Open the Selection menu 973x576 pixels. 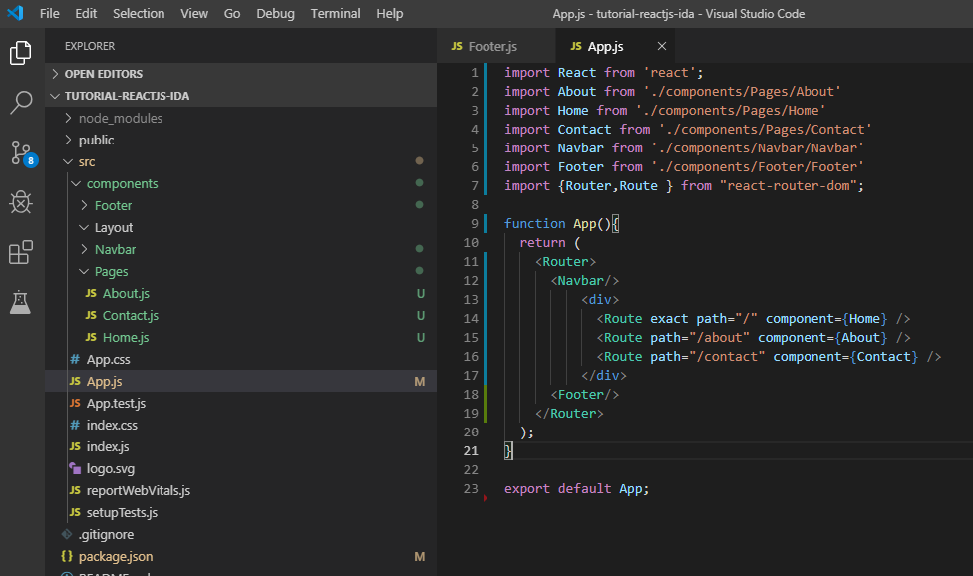(x=139, y=14)
